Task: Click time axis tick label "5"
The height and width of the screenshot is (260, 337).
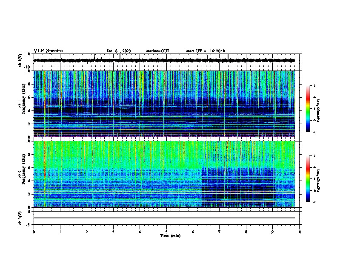Action: pos(166,232)
